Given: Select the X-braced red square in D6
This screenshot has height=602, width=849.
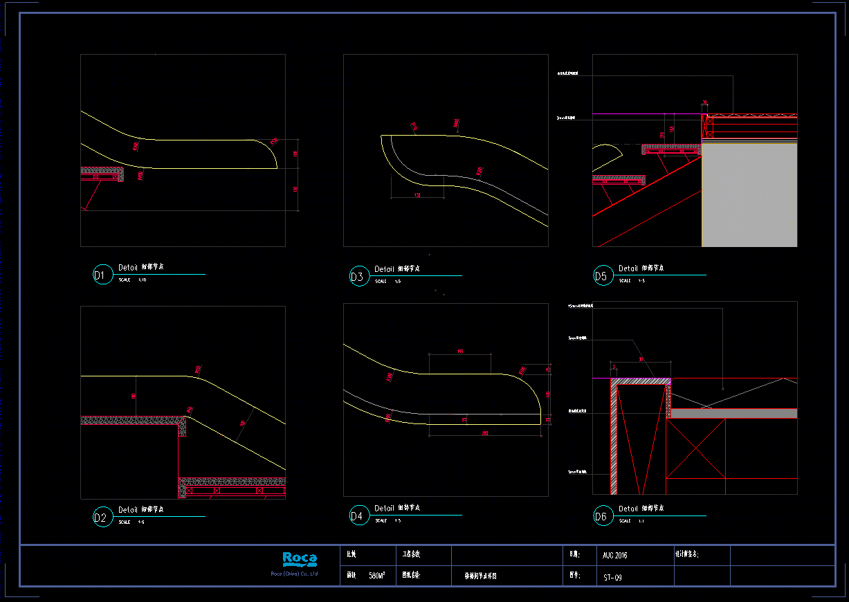Looking at the screenshot, I should pyautogui.click(x=695, y=448).
